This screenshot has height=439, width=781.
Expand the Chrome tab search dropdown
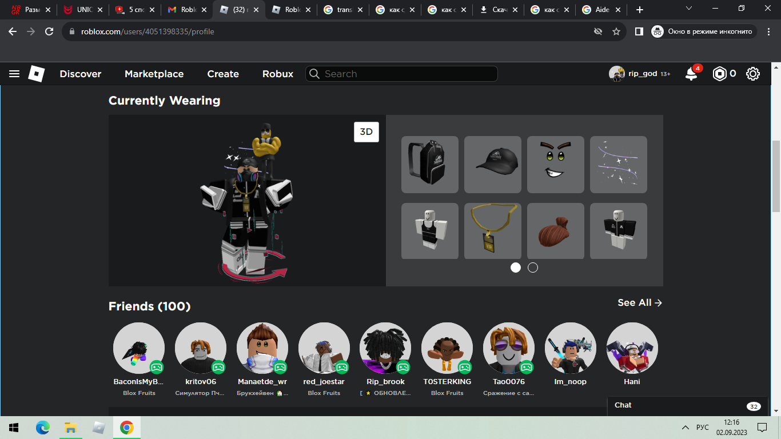pos(689,9)
